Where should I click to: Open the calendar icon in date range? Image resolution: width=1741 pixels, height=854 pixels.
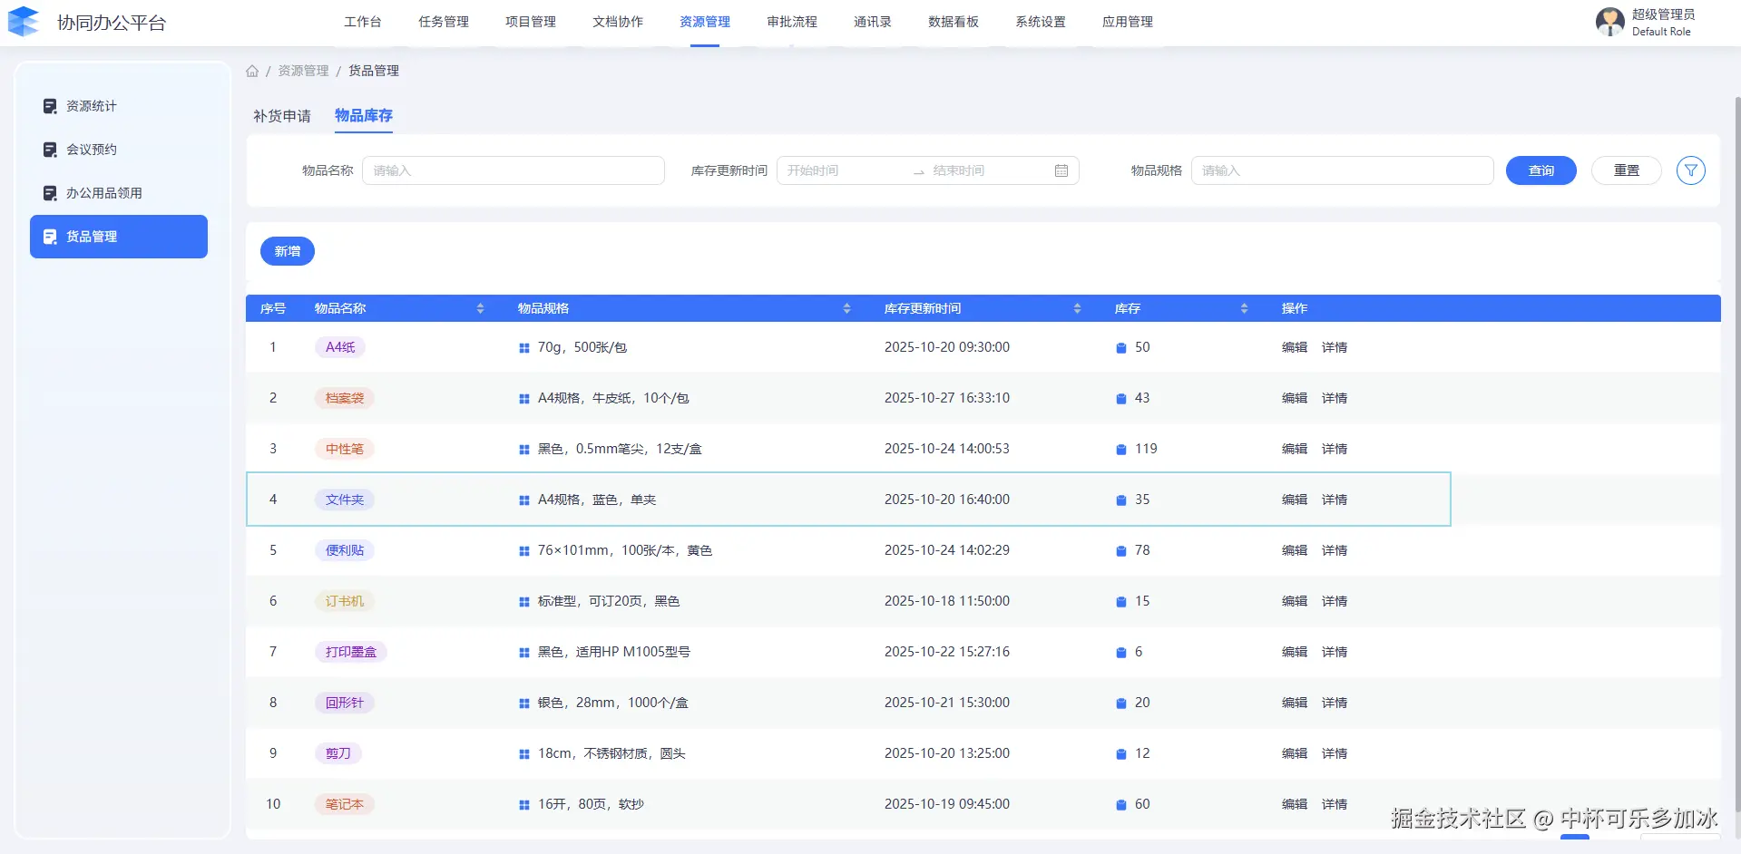(1061, 170)
